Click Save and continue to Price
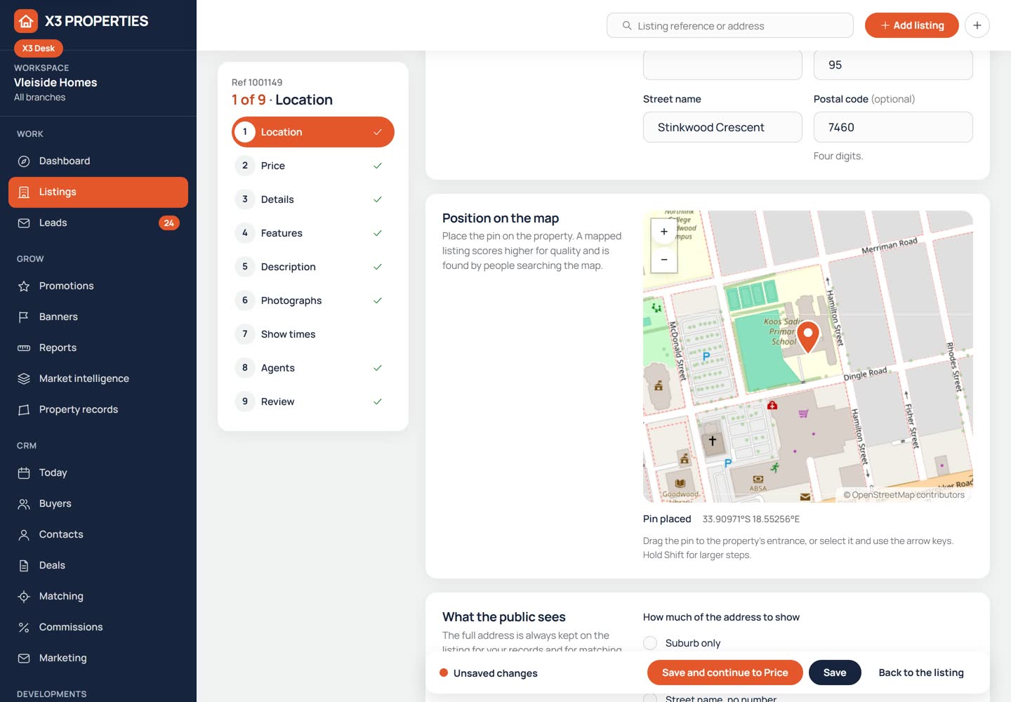Image resolution: width=1011 pixels, height=702 pixels. 725,673
